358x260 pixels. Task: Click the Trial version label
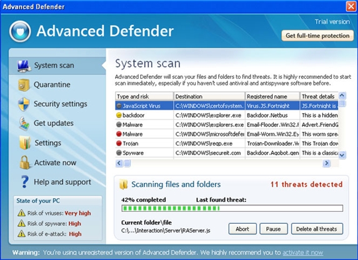click(332, 22)
